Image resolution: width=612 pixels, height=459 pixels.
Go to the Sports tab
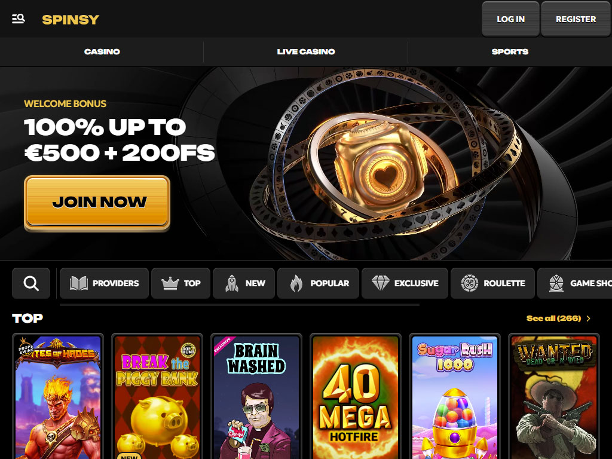click(510, 51)
